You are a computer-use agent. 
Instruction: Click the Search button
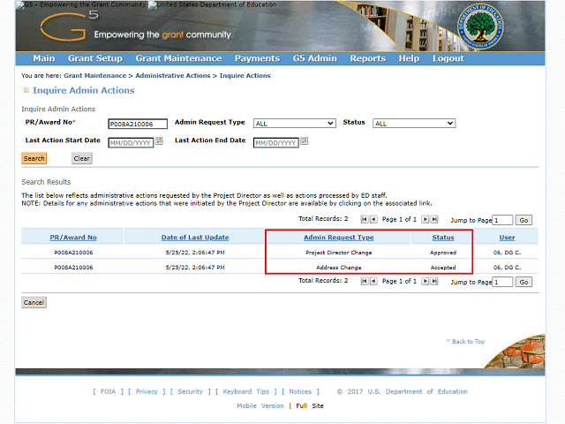34,158
